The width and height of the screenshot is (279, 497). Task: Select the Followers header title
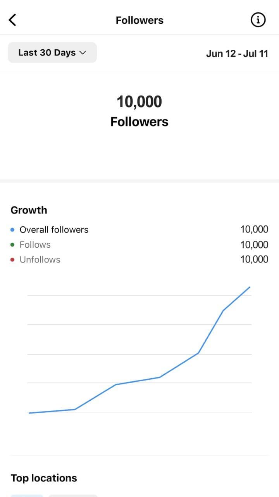coord(139,20)
